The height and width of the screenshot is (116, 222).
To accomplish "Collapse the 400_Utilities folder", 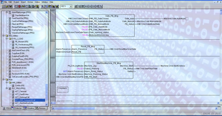I will [x=4, y=36].
